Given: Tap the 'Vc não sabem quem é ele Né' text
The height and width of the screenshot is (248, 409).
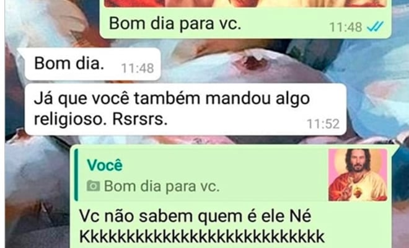Looking at the screenshot, I should (x=195, y=216).
